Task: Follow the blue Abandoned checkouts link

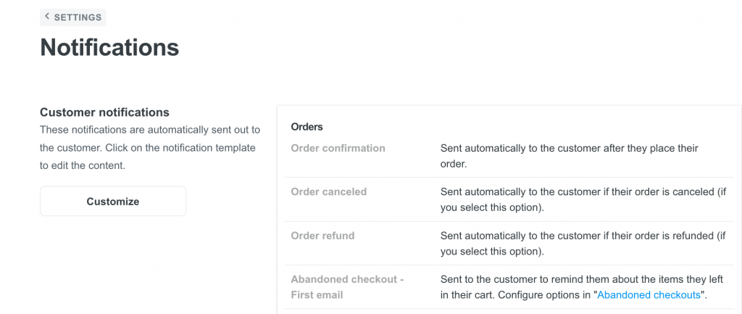Action: point(649,295)
